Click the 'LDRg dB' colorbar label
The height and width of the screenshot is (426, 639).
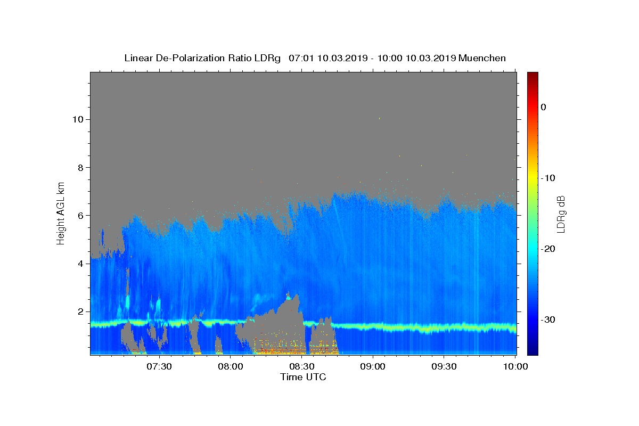click(x=560, y=214)
